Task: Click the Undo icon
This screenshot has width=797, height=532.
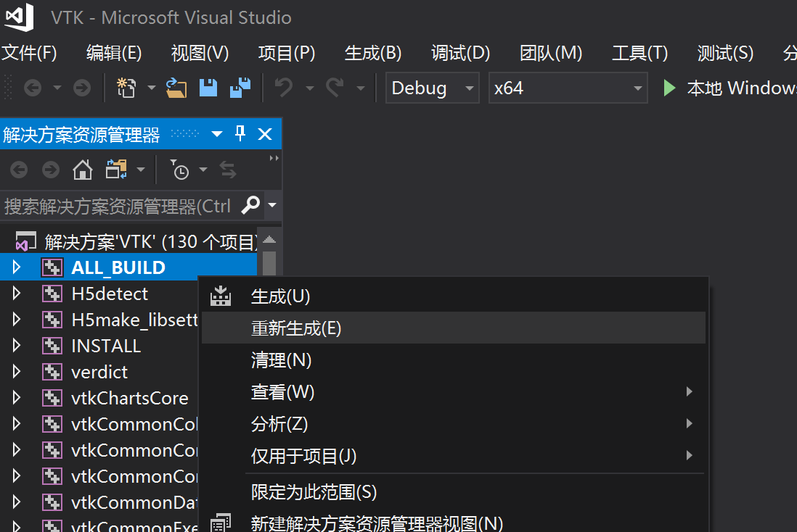Action: click(x=283, y=87)
